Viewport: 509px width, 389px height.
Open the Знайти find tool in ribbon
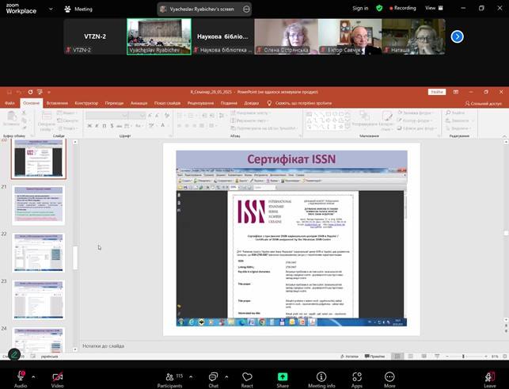click(x=456, y=113)
